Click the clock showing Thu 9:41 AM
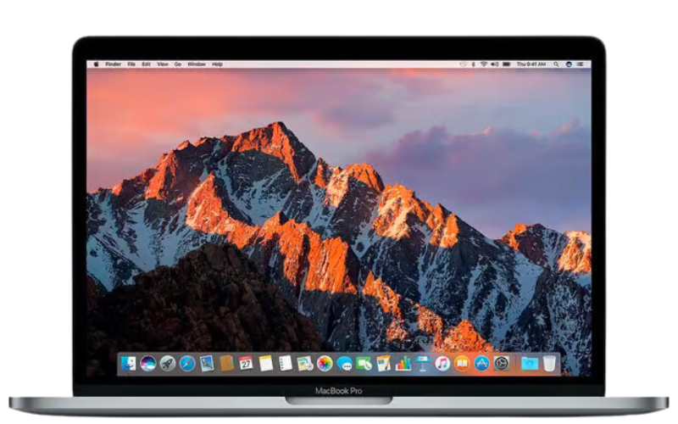This screenshot has height=424, width=678. pos(531,64)
